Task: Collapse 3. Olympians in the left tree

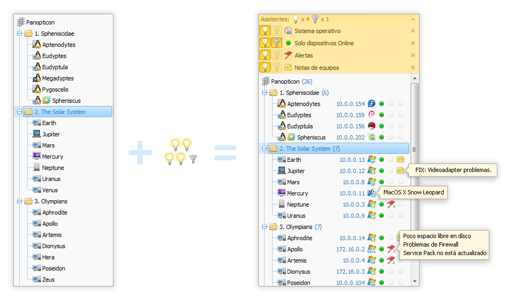Action: pyautogui.click(x=19, y=201)
